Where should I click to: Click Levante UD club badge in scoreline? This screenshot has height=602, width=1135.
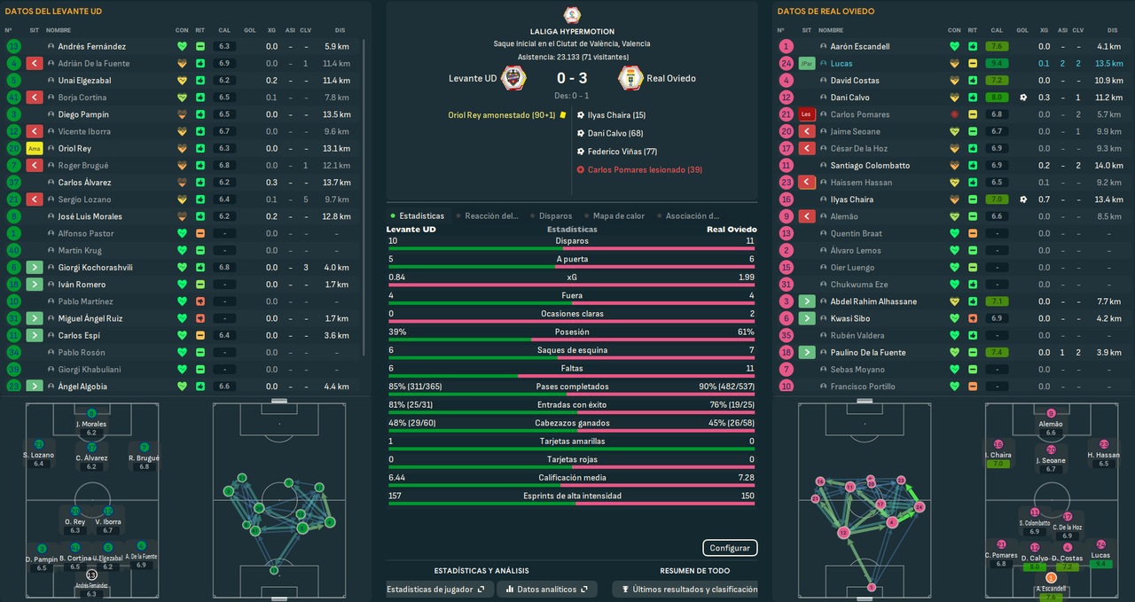[x=512, y=78]
